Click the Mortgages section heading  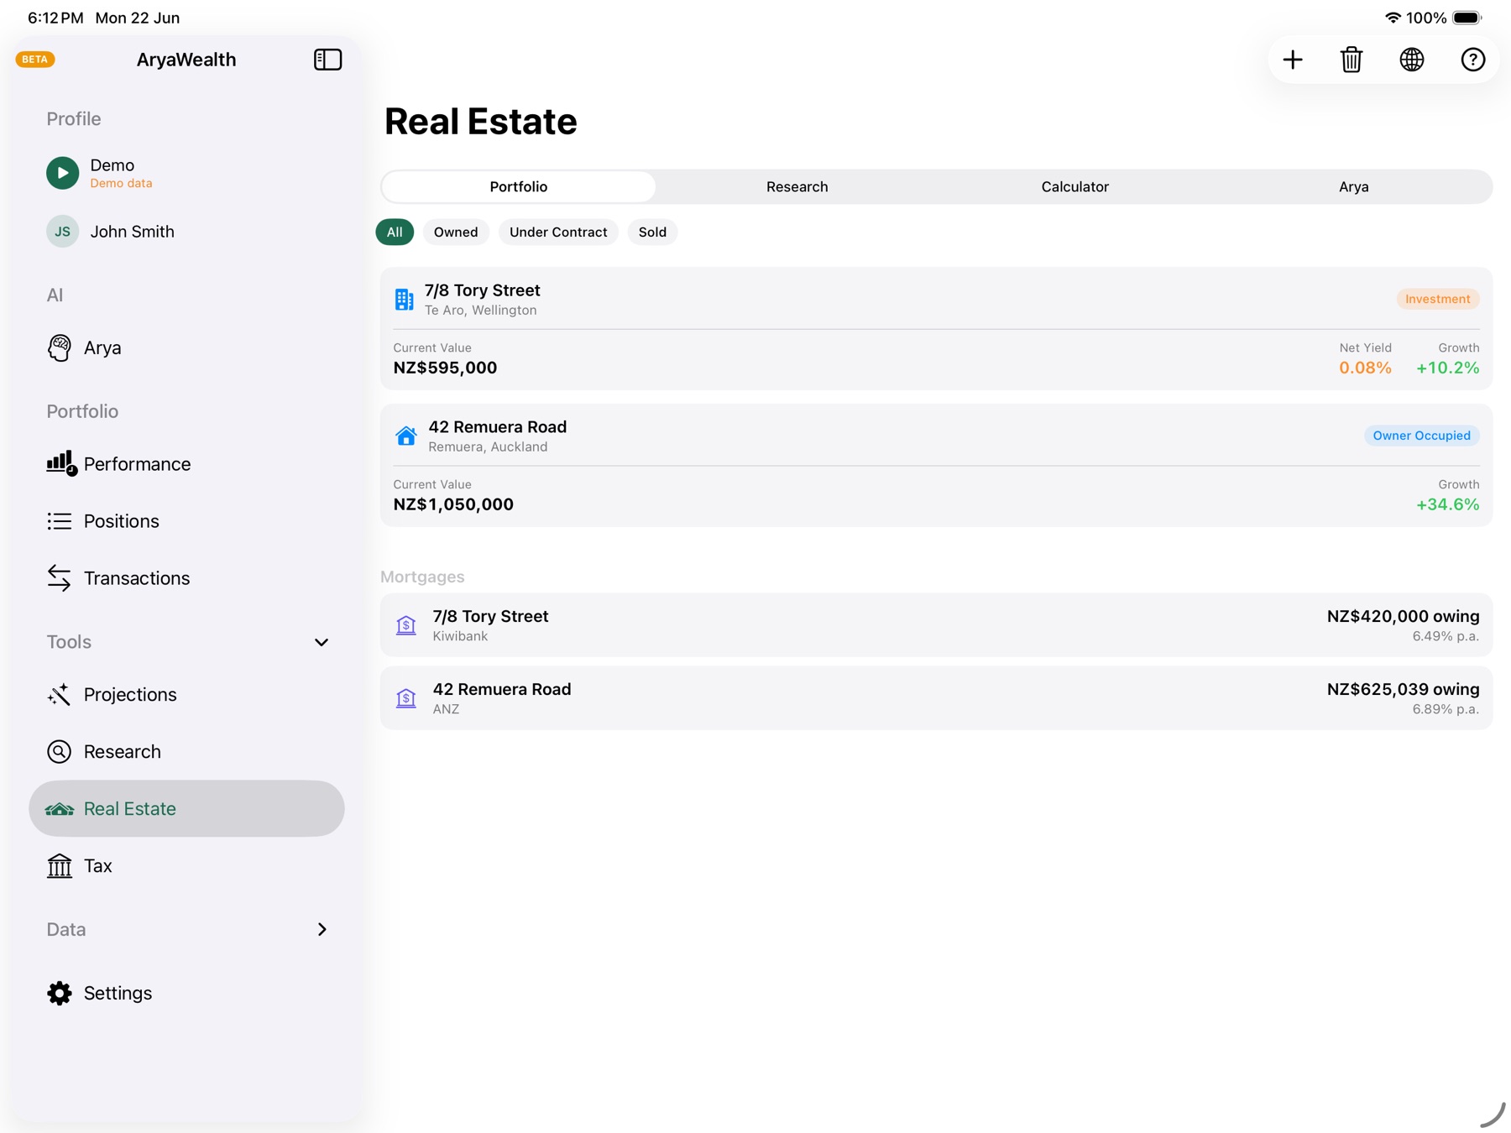click(x=422, y=577)
